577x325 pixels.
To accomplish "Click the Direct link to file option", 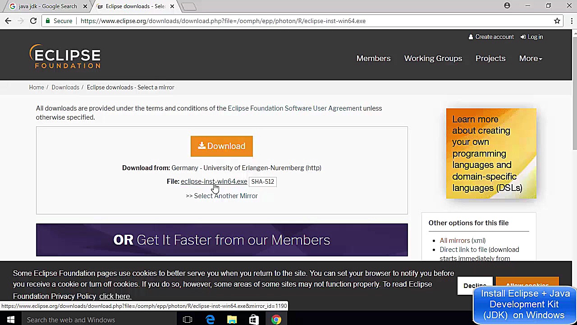I will (x=463, y=250).
